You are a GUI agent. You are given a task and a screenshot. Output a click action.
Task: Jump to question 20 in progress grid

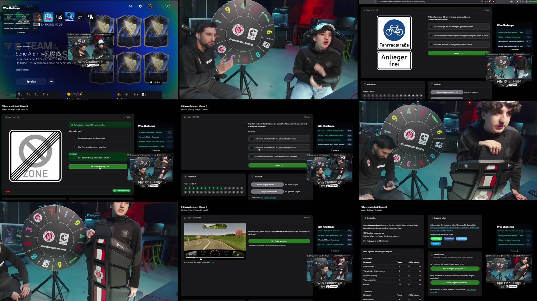[x=201, y=192]
